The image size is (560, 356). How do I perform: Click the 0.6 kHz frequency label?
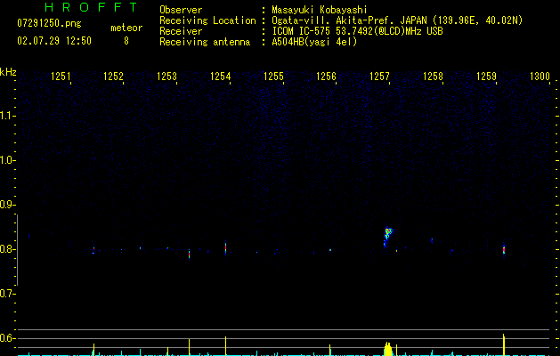(6, 338)
